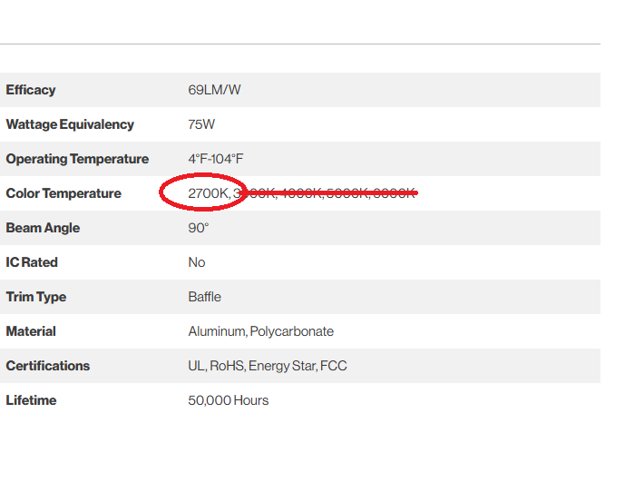The height and width of the screenshot is (492, 625).
Task: Click the circled 2700K value
Action: (x=208, y=193)
